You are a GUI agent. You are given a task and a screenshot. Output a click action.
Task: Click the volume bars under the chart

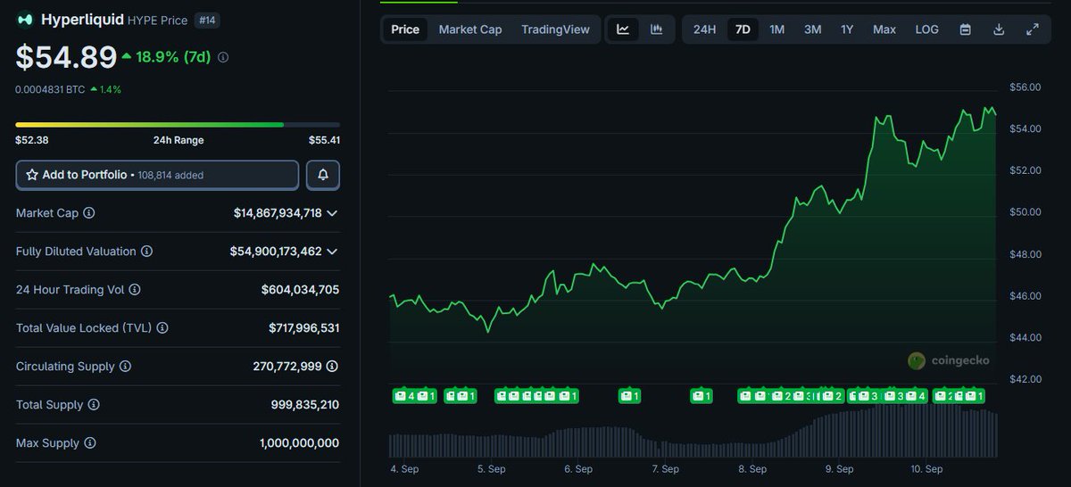tap(693, 431)
